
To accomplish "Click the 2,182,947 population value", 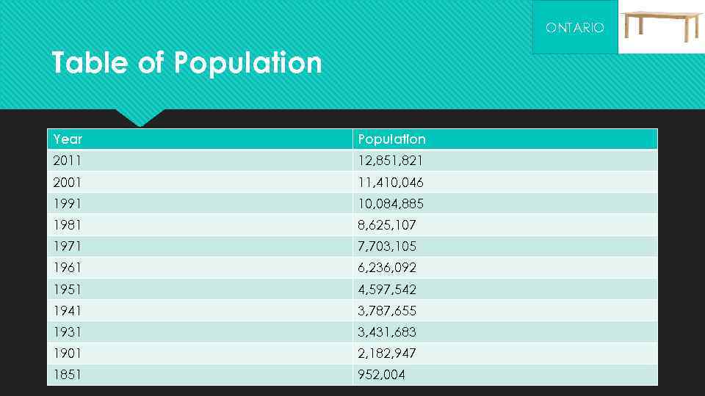I will coord(386,353).
